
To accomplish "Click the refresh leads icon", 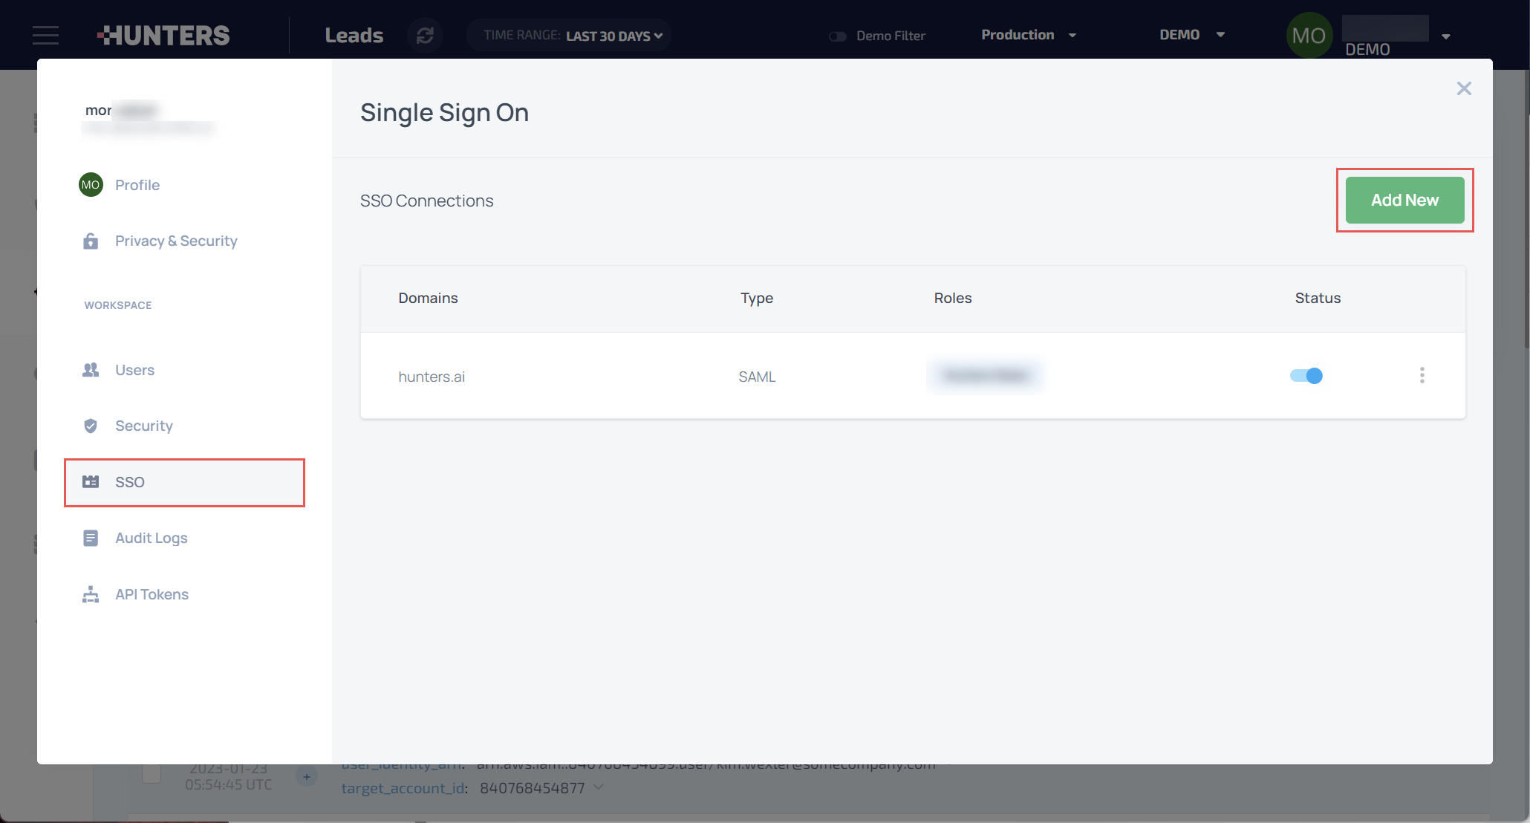I will click(425, 35).
